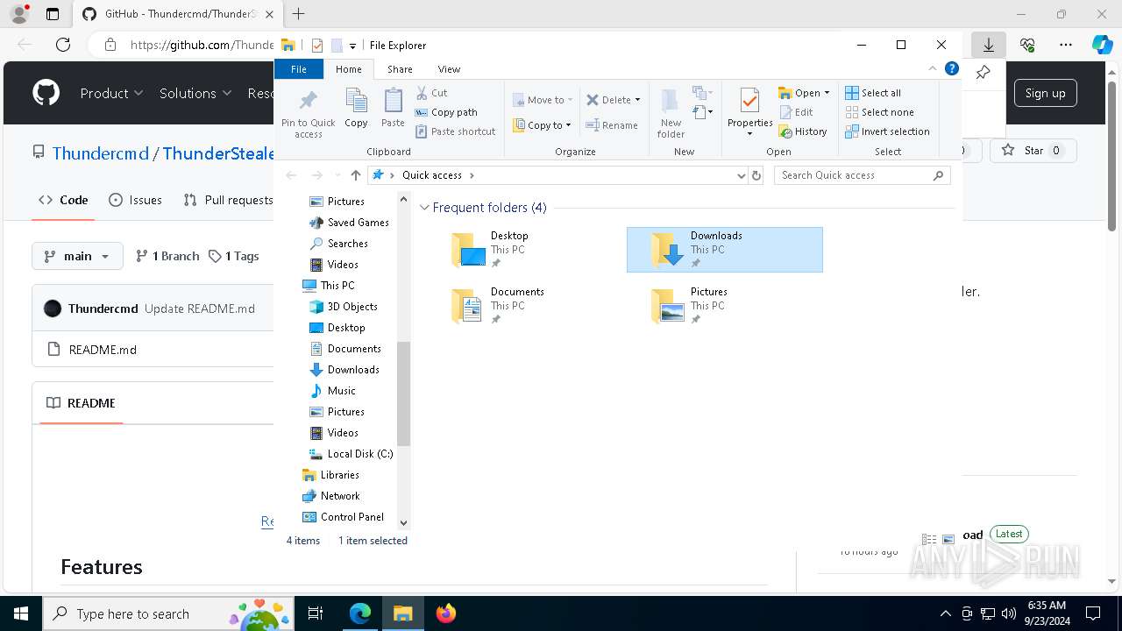This screenshot has height=631, width=1122.
Task: Open README.md file link
Action: click(103, 350)
